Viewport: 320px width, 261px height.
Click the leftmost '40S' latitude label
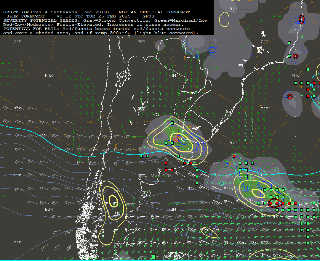pos(18,176)
